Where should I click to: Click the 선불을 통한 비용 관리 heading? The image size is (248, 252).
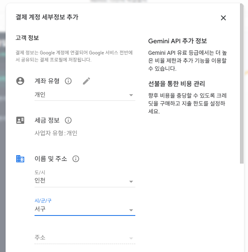tap(177, 84)
